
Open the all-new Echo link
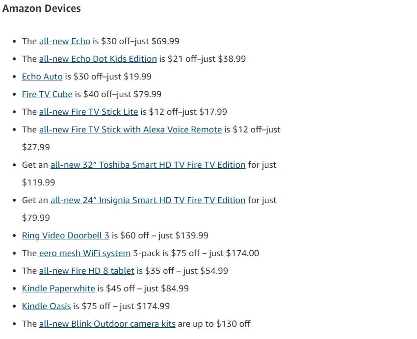[65, 41]
